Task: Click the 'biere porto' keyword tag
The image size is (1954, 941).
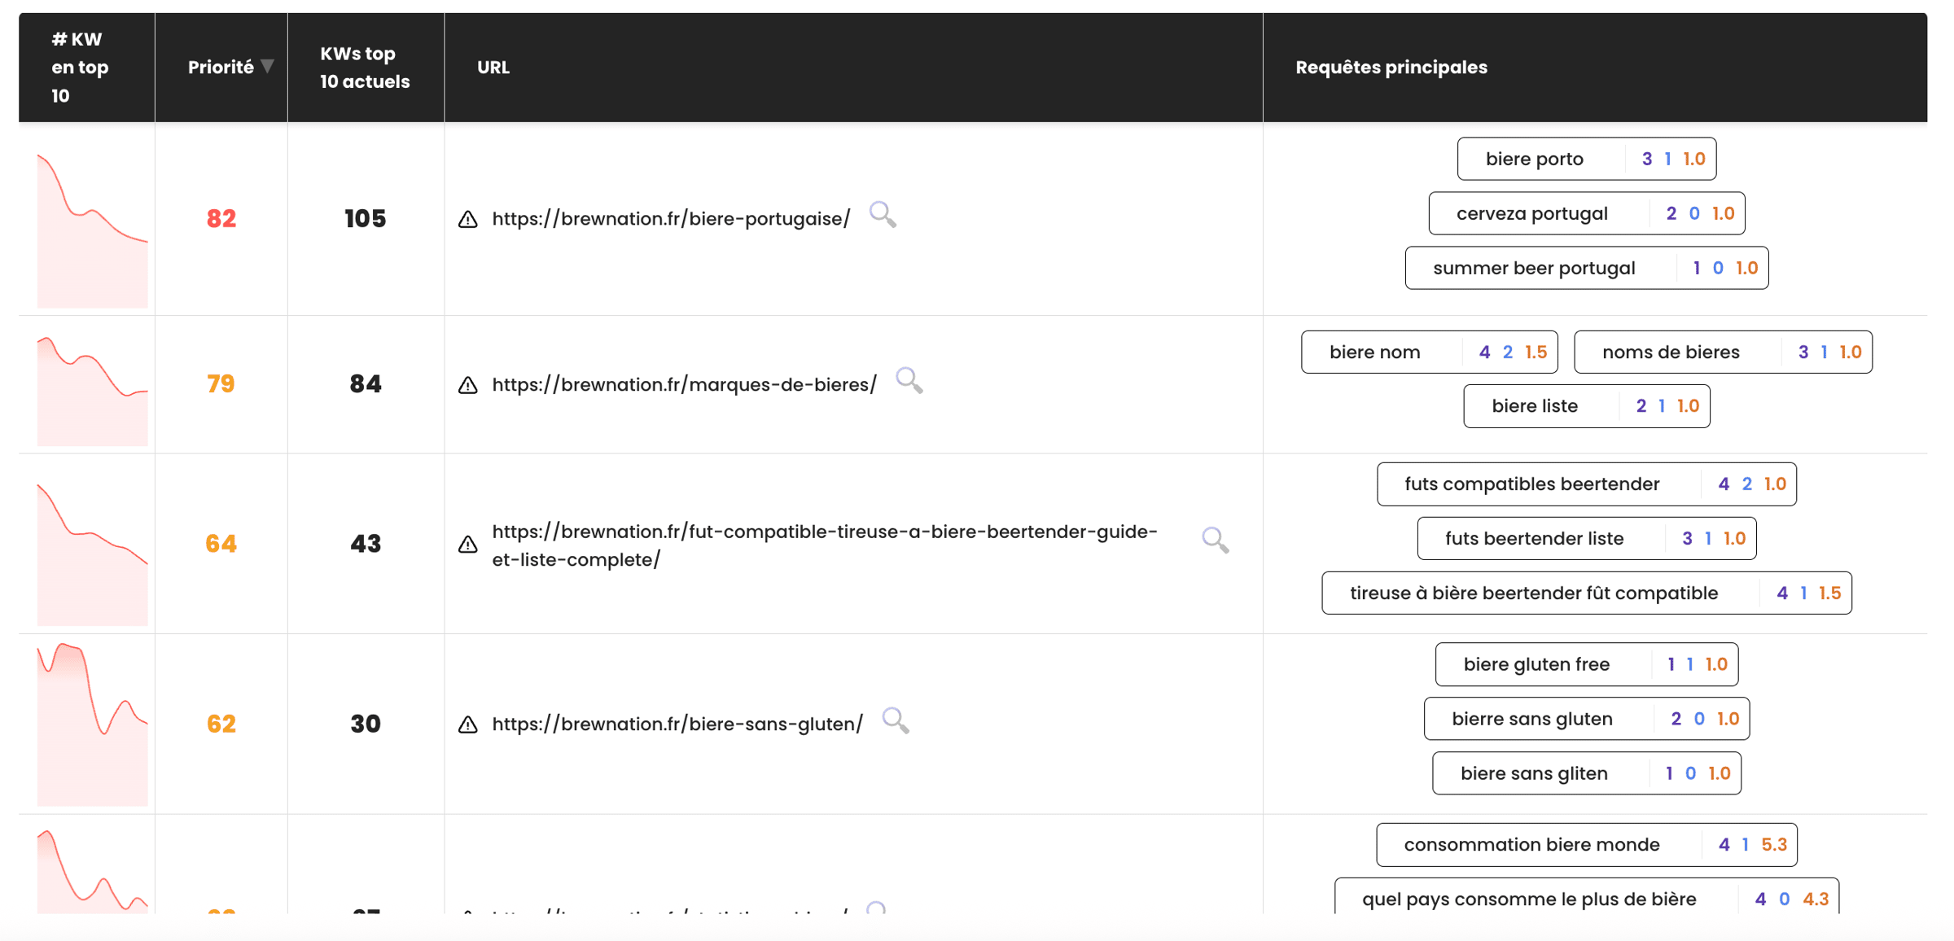Action: (1534, 159)
